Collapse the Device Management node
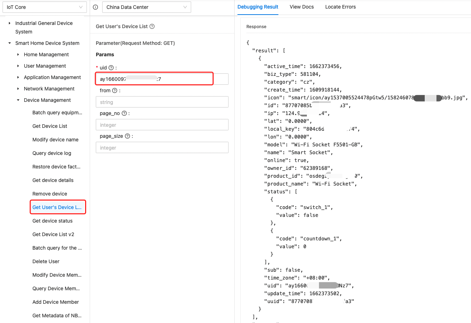This screenshot has width=471, height=323. click(18, 100)
